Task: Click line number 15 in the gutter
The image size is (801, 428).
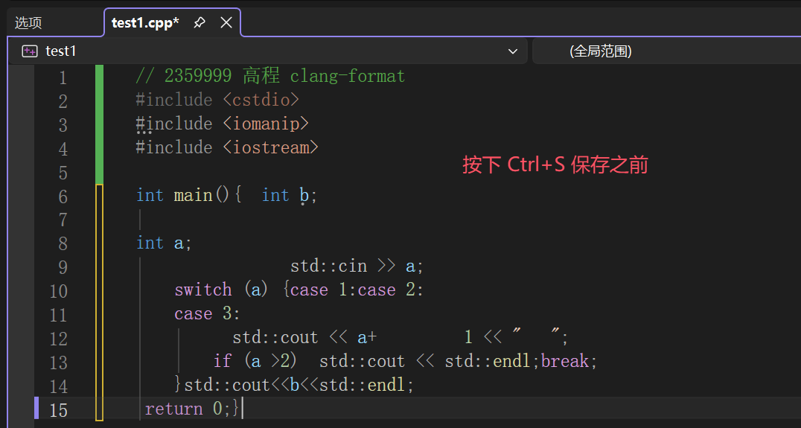Action: pos(58,410)
